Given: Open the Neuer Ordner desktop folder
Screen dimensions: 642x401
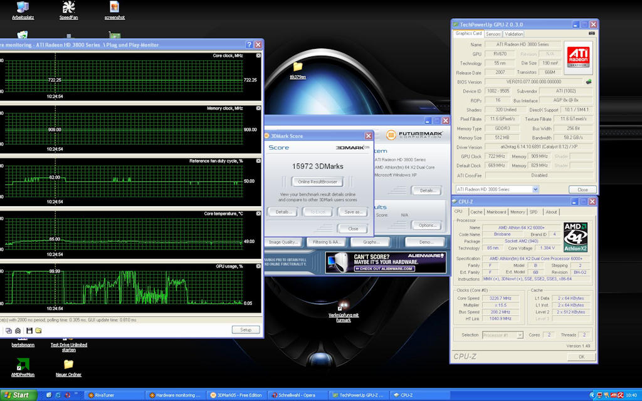Looking at the screenshot, I should [x=68, y=365].
